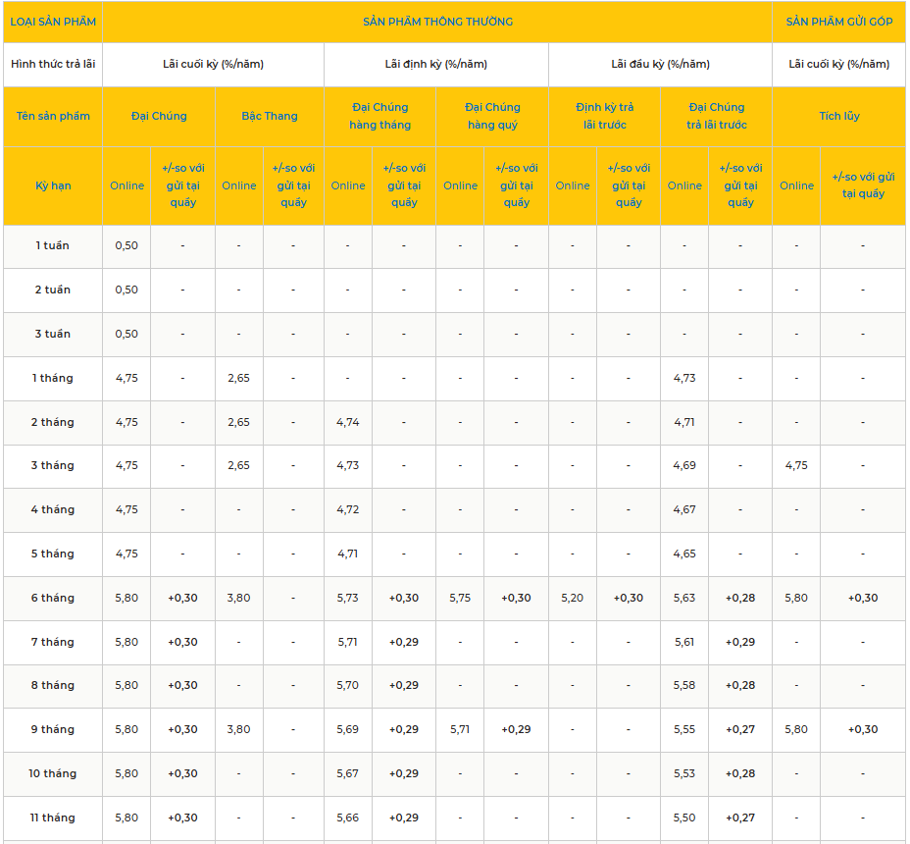Select the 'Tích lũy' column header
The height and width of the screenshot is (844, 910).
point(838,116)
